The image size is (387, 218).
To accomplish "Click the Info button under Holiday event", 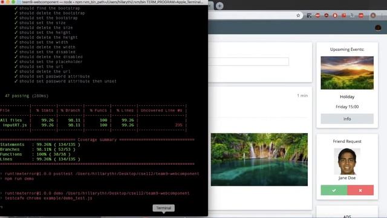I will click(x=347, y=119).
